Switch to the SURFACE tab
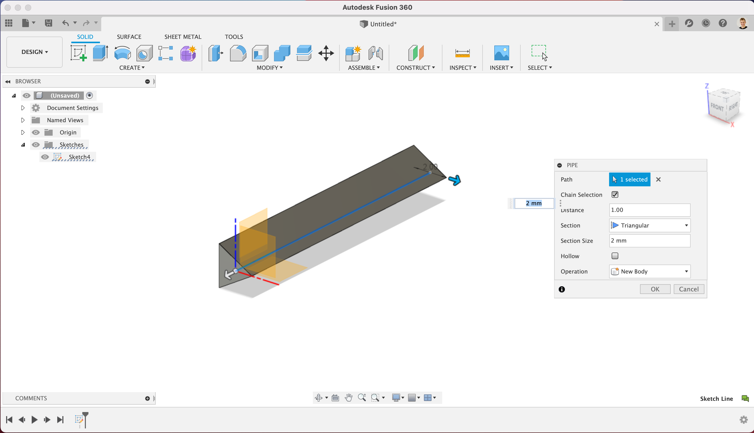Viewport: 754px width, 433px height. click(129, 37)
